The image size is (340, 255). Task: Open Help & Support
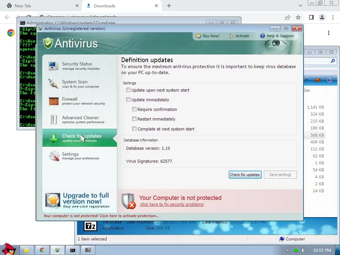coord(277,36)
